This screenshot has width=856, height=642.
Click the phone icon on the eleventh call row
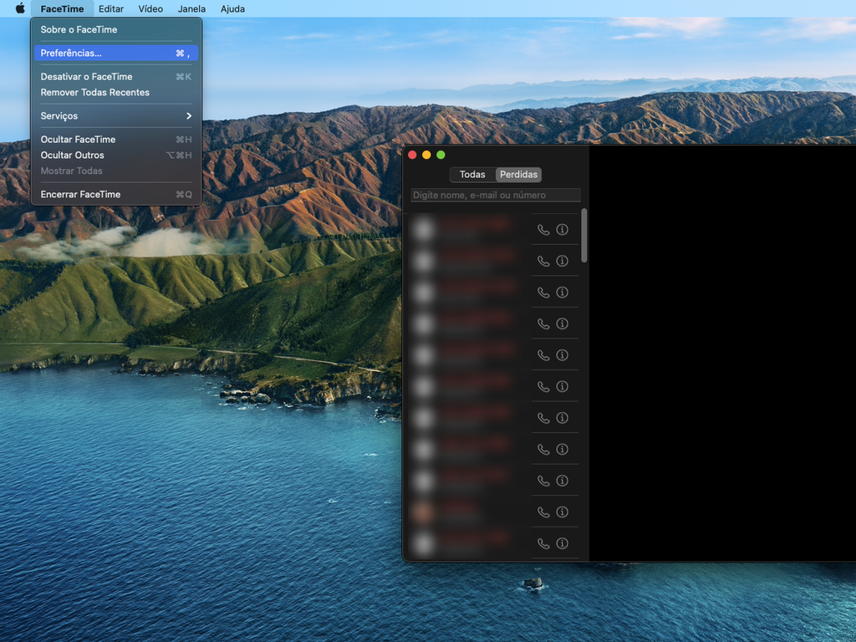pos(543,543)
